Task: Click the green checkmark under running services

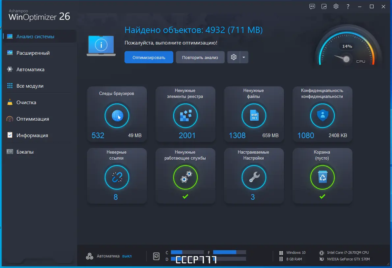Action: coord(185,197)
